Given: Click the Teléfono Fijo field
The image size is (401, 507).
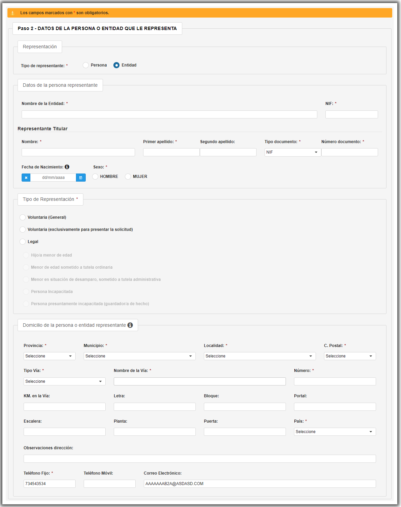Looking at the screenshot, I should click(49, 484).
